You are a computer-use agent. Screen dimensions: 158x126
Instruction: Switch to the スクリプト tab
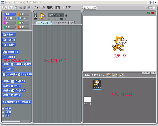[43, 23]
